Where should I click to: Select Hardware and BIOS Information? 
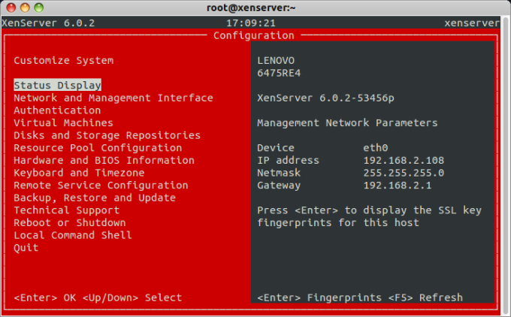click(x=104, y=160)
